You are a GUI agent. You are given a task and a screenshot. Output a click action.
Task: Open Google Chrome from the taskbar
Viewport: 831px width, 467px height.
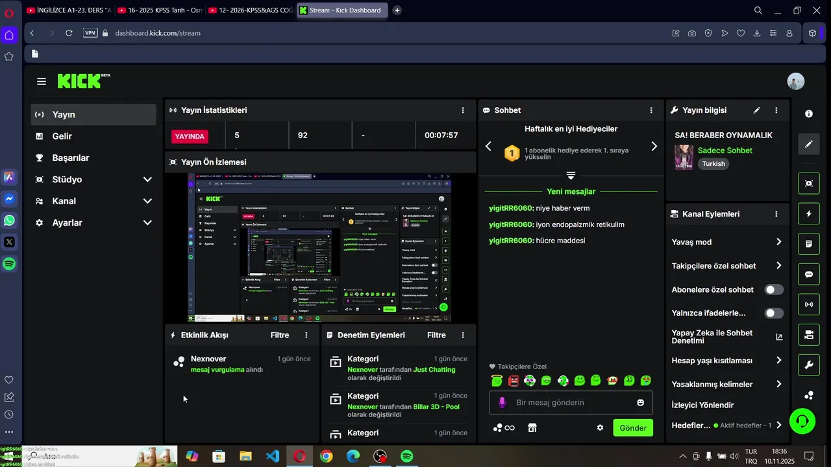[x=326, y=457]
